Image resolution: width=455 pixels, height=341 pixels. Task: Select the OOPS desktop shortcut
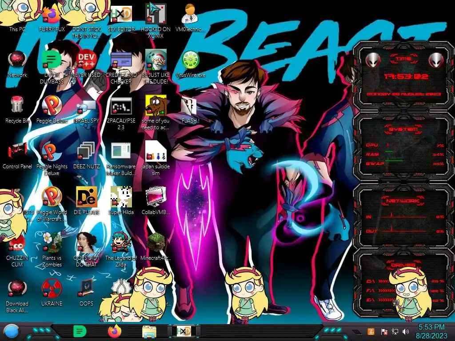pos(87,293)
